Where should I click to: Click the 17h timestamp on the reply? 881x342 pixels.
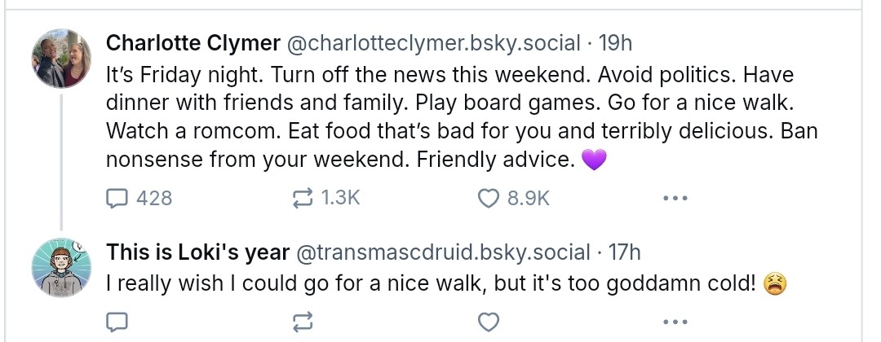tap(625, 252)
